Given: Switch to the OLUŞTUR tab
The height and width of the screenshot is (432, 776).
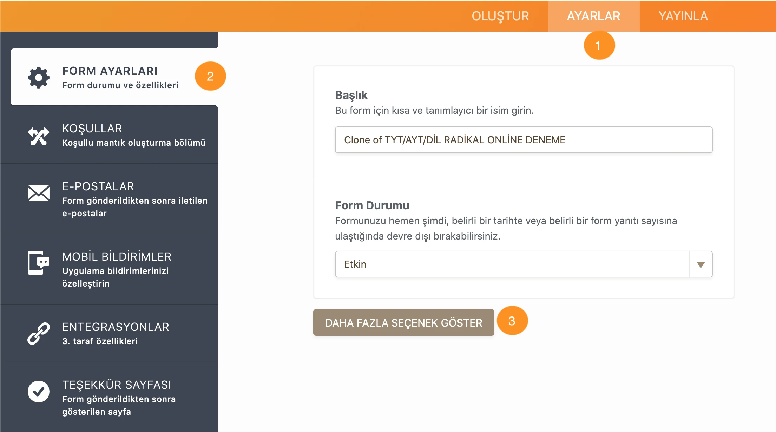Looking at the screenshot, I should click(x=500, y=16).
